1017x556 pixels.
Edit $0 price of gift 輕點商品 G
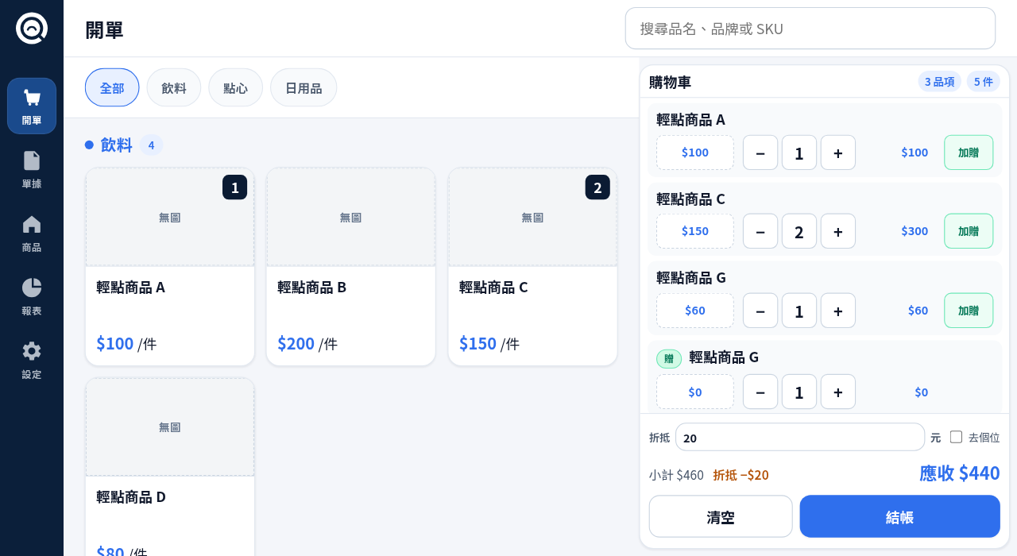[x=695, y=392]
